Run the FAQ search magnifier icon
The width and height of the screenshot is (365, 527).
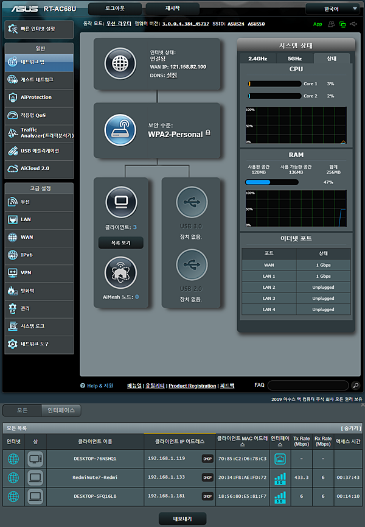pyautogui.click(x=356, y=385)
